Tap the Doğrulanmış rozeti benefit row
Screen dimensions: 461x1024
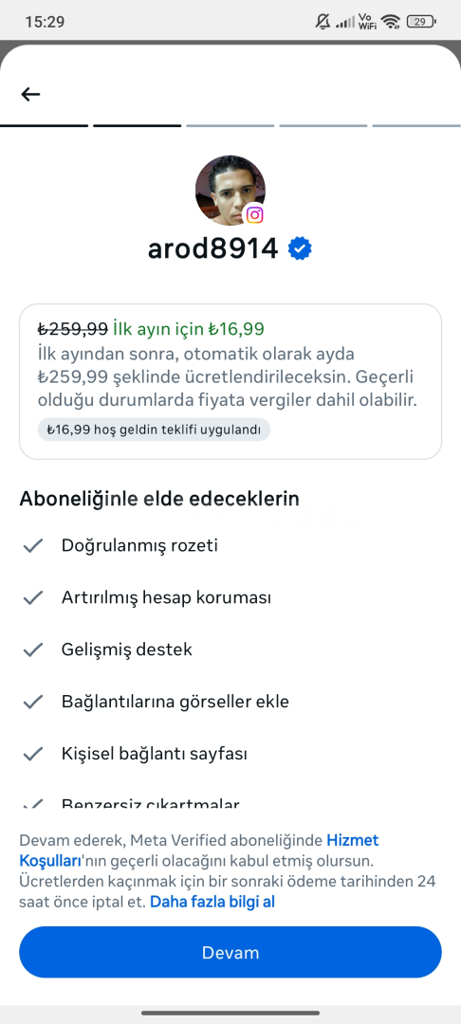tap(230, 545)
